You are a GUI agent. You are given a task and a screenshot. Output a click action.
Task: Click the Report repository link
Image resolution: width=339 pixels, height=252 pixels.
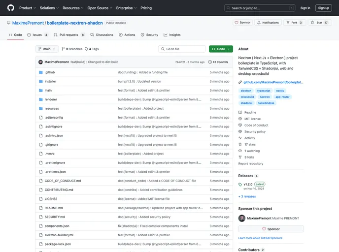tap(251, 164)
